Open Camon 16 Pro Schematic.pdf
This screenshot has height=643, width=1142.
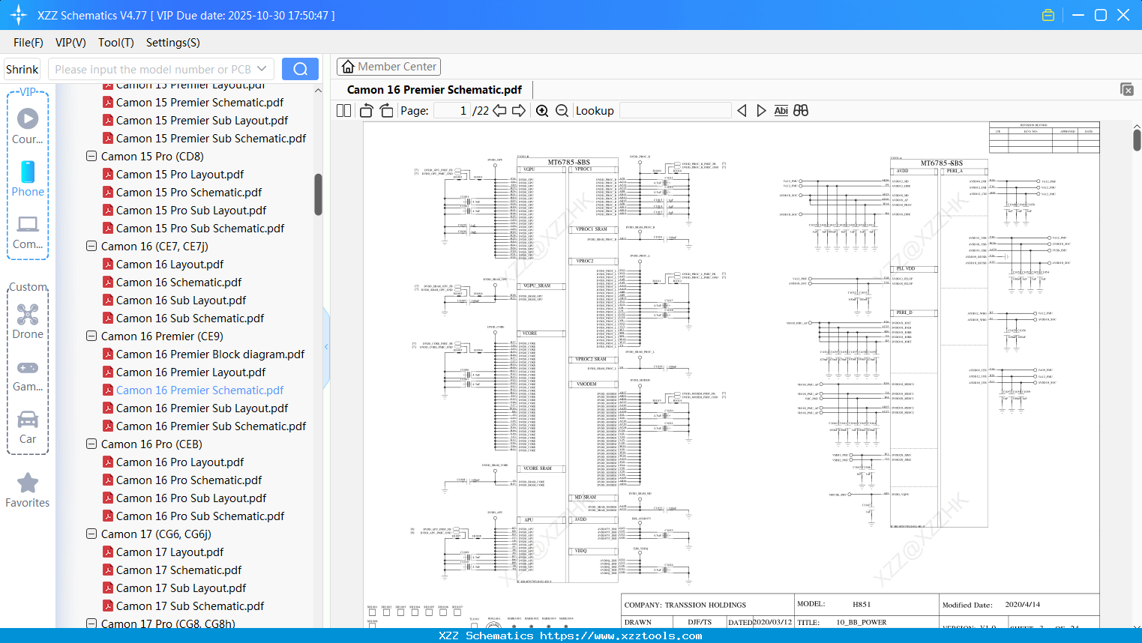coord(189,480)
